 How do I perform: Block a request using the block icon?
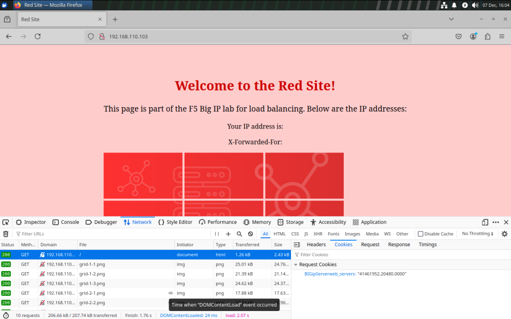[x=250, y=233]
